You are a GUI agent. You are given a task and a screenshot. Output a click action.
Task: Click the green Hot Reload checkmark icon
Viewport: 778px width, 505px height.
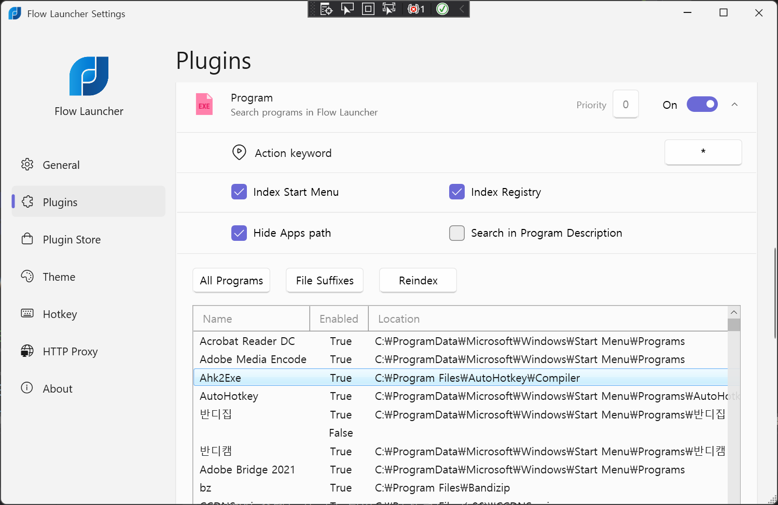tap(442, 9)
